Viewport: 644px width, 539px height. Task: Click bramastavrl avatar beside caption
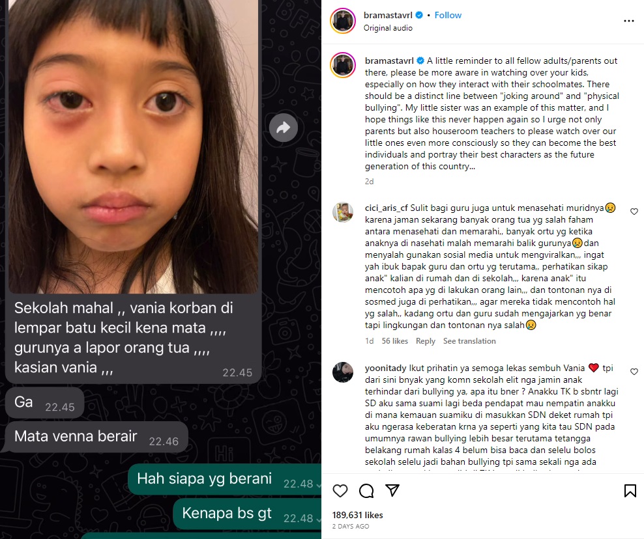point(343,65)
